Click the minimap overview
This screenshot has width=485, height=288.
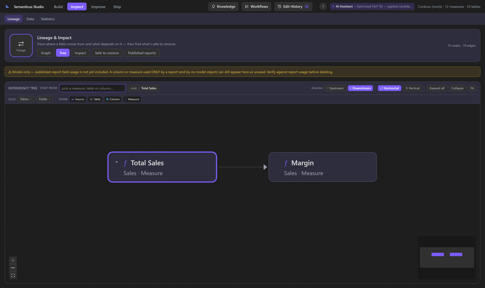(x=447, y=257)
